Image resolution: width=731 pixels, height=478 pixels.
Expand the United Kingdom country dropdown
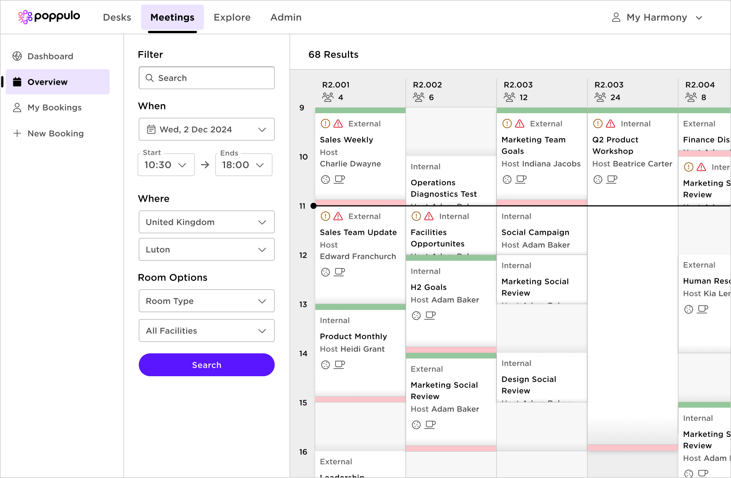(206, 222)
